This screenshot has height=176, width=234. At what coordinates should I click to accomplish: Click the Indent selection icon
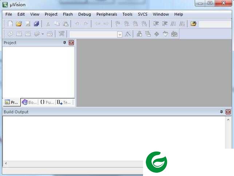click(x=156, y=24)
